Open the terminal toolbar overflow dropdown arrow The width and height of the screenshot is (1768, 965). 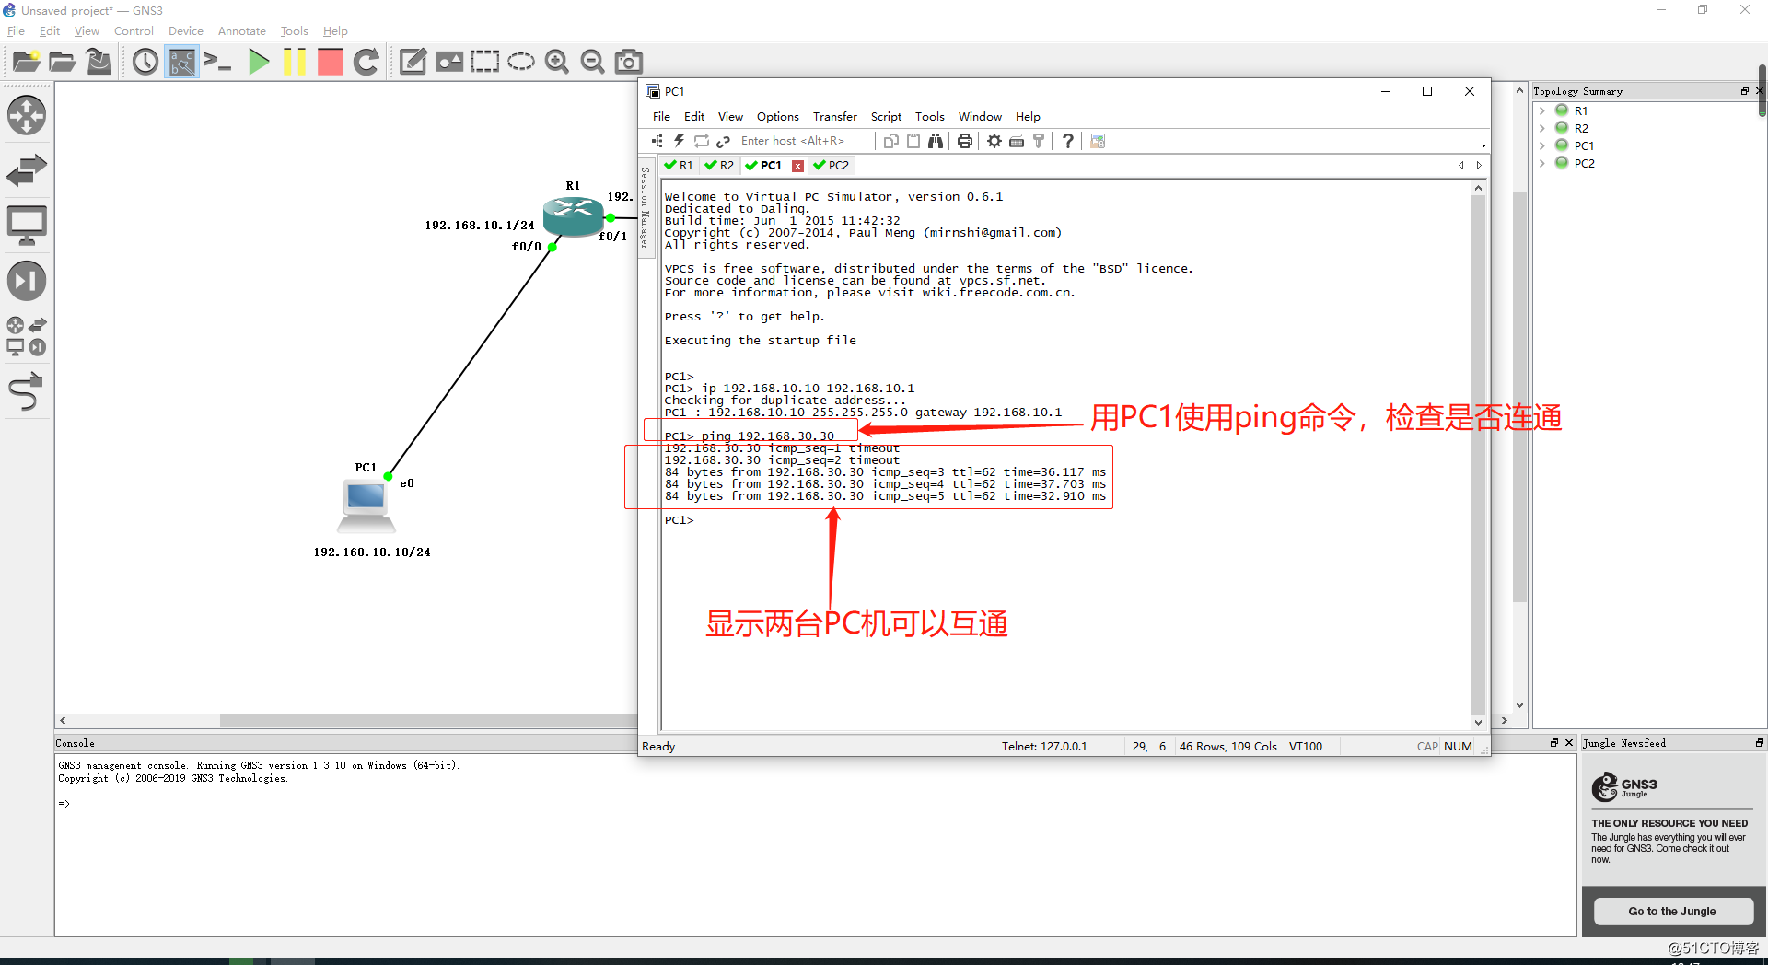click(x=1483, y=145)
